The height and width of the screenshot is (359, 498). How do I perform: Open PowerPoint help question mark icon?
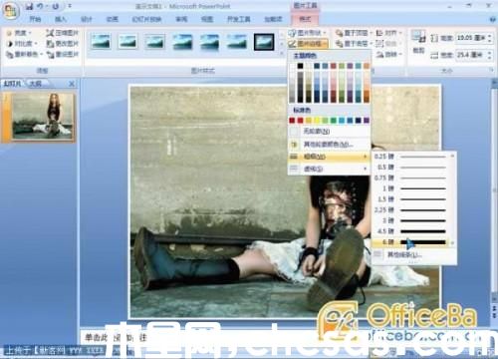click(x=493, y=19)
